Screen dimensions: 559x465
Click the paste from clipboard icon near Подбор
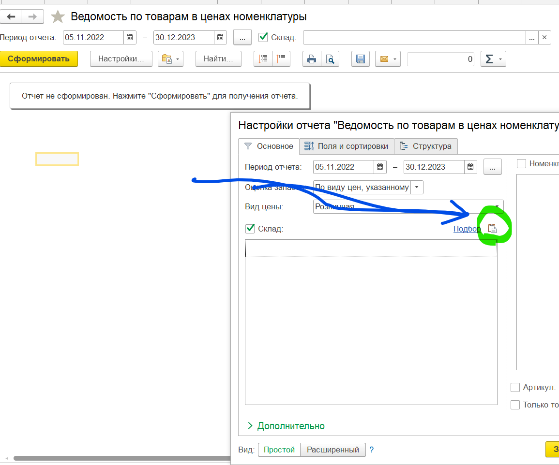coord(492,229)
